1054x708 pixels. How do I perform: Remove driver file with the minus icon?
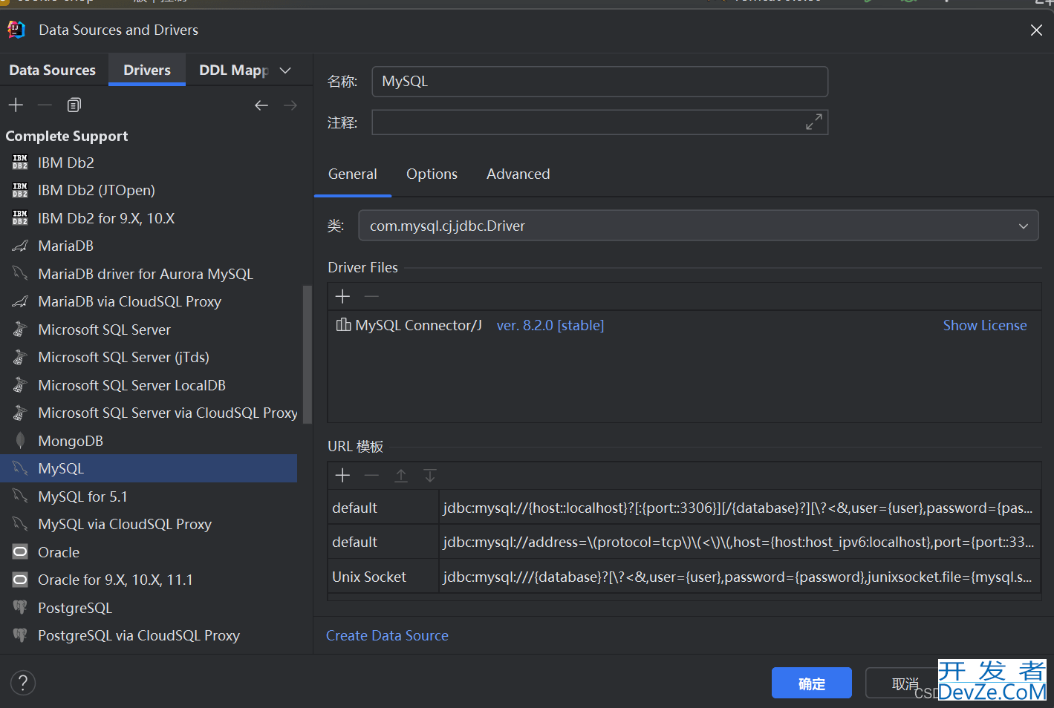click(x=371, y=297)
